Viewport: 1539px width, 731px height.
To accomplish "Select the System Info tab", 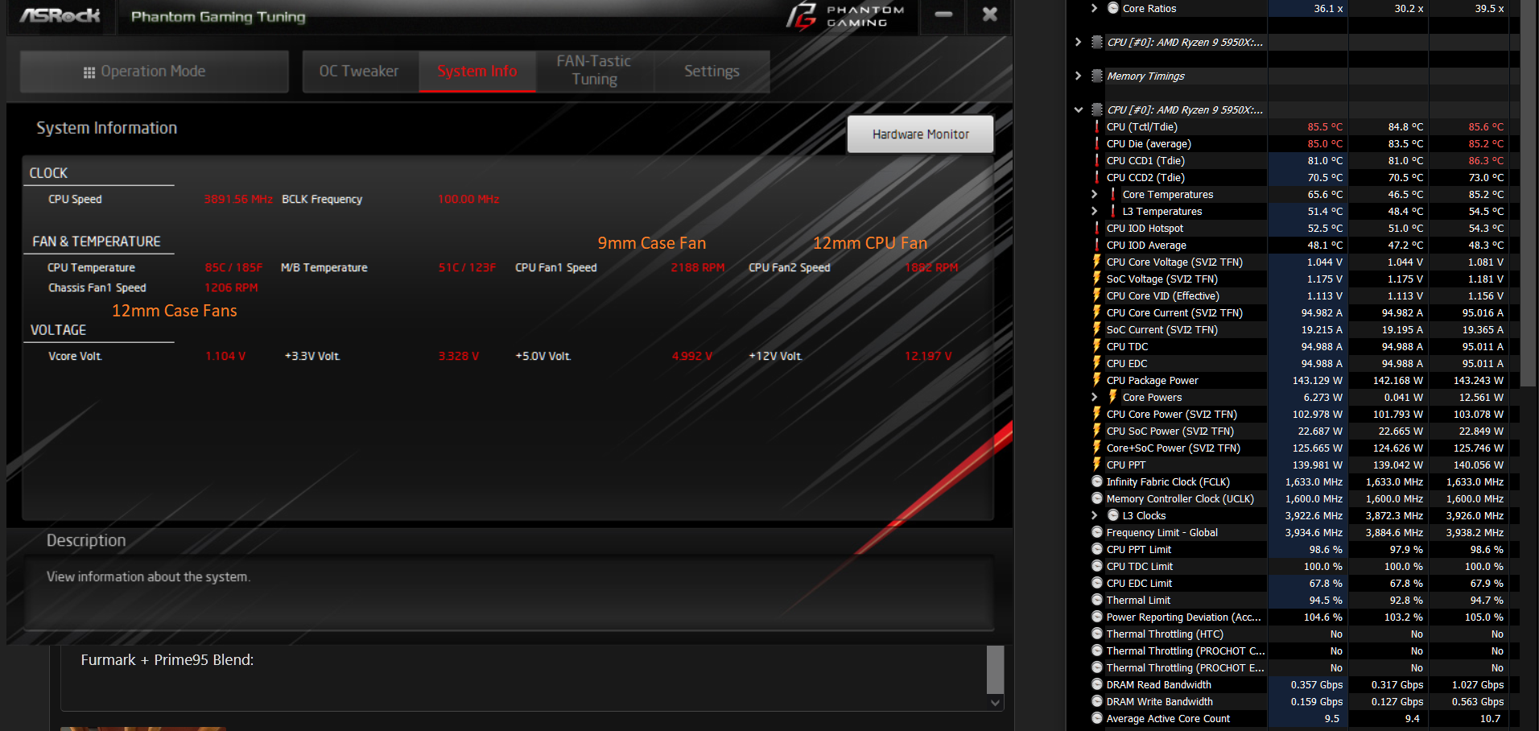I will pos(477,72).
